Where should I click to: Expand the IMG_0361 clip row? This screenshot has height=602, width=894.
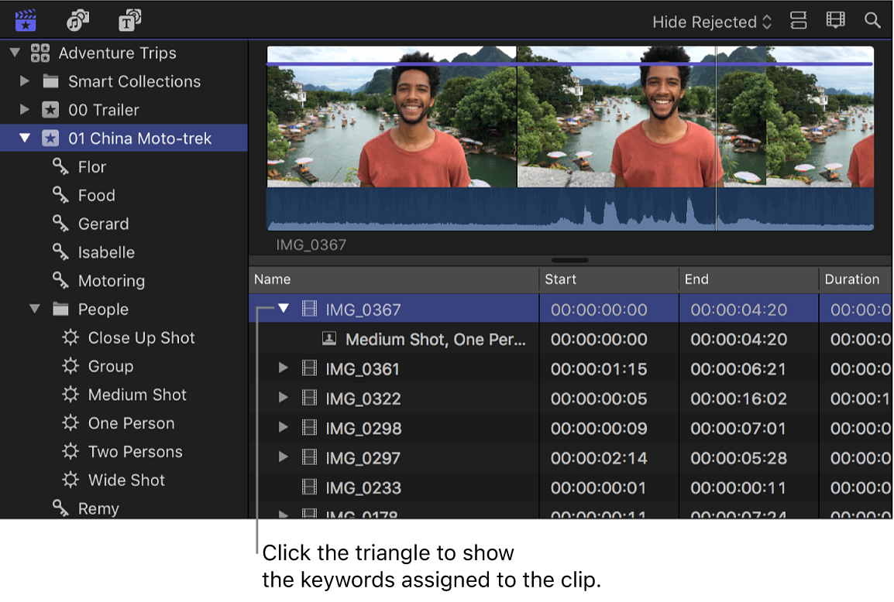pyautogui.click(x=282, y=368)
